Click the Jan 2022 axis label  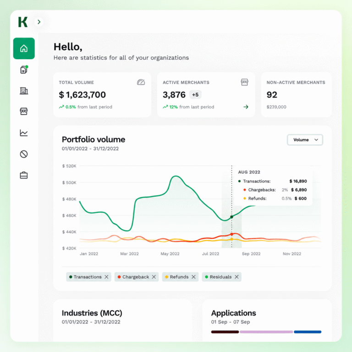click(x=89, y=253)
